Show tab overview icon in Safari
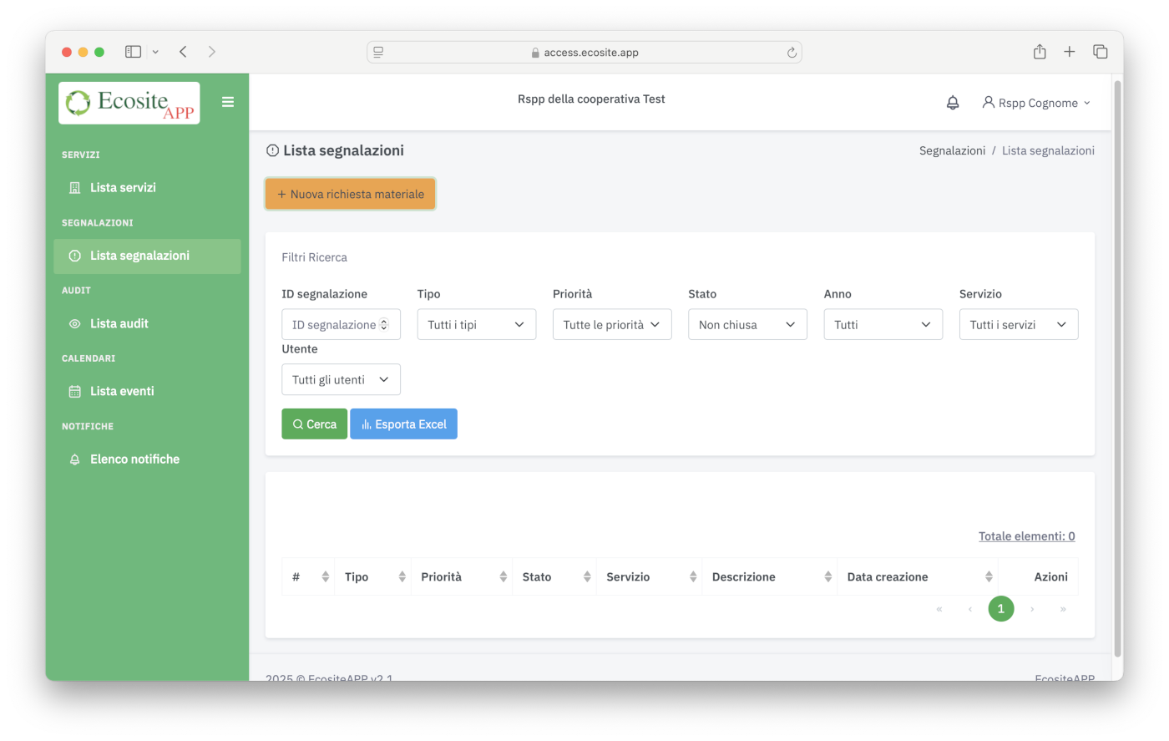 (1101, 52)
